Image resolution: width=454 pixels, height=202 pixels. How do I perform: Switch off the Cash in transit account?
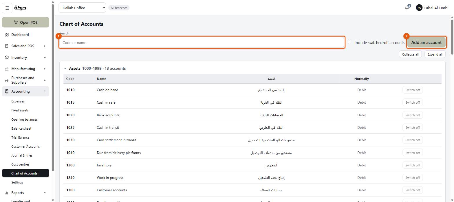coord(412,128)
